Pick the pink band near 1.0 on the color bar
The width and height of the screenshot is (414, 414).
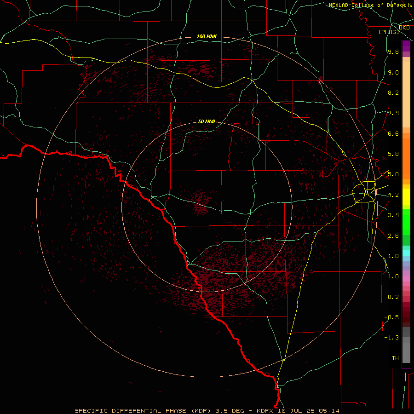[x=406, y=279]
